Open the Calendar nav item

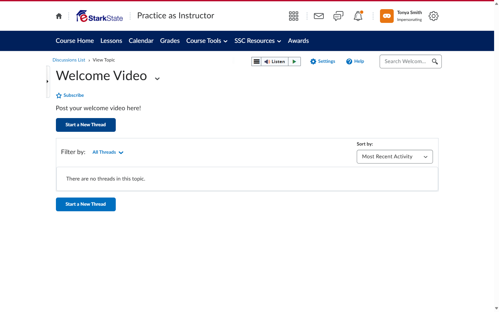click(x=141, y=41)
